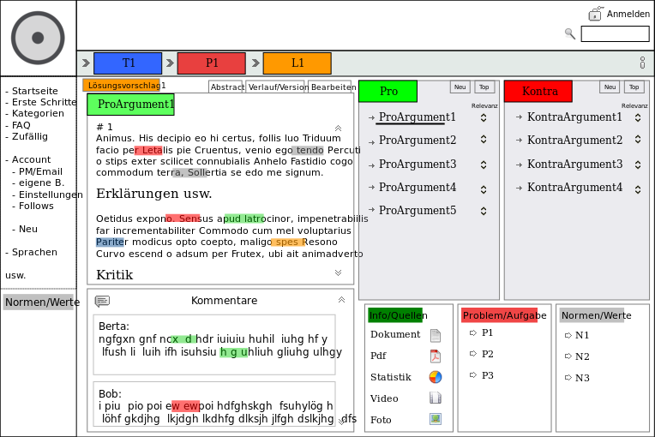Viewport: 655px width, 437px height.
Task: Open the Video file icon
Action: (436, 398)
